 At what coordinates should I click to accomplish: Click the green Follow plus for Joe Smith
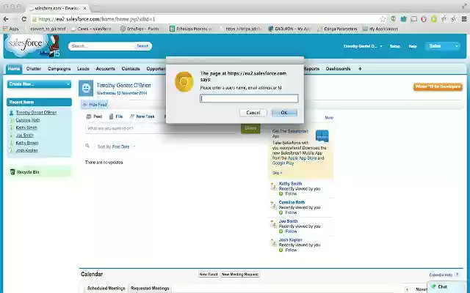(281, 231)
